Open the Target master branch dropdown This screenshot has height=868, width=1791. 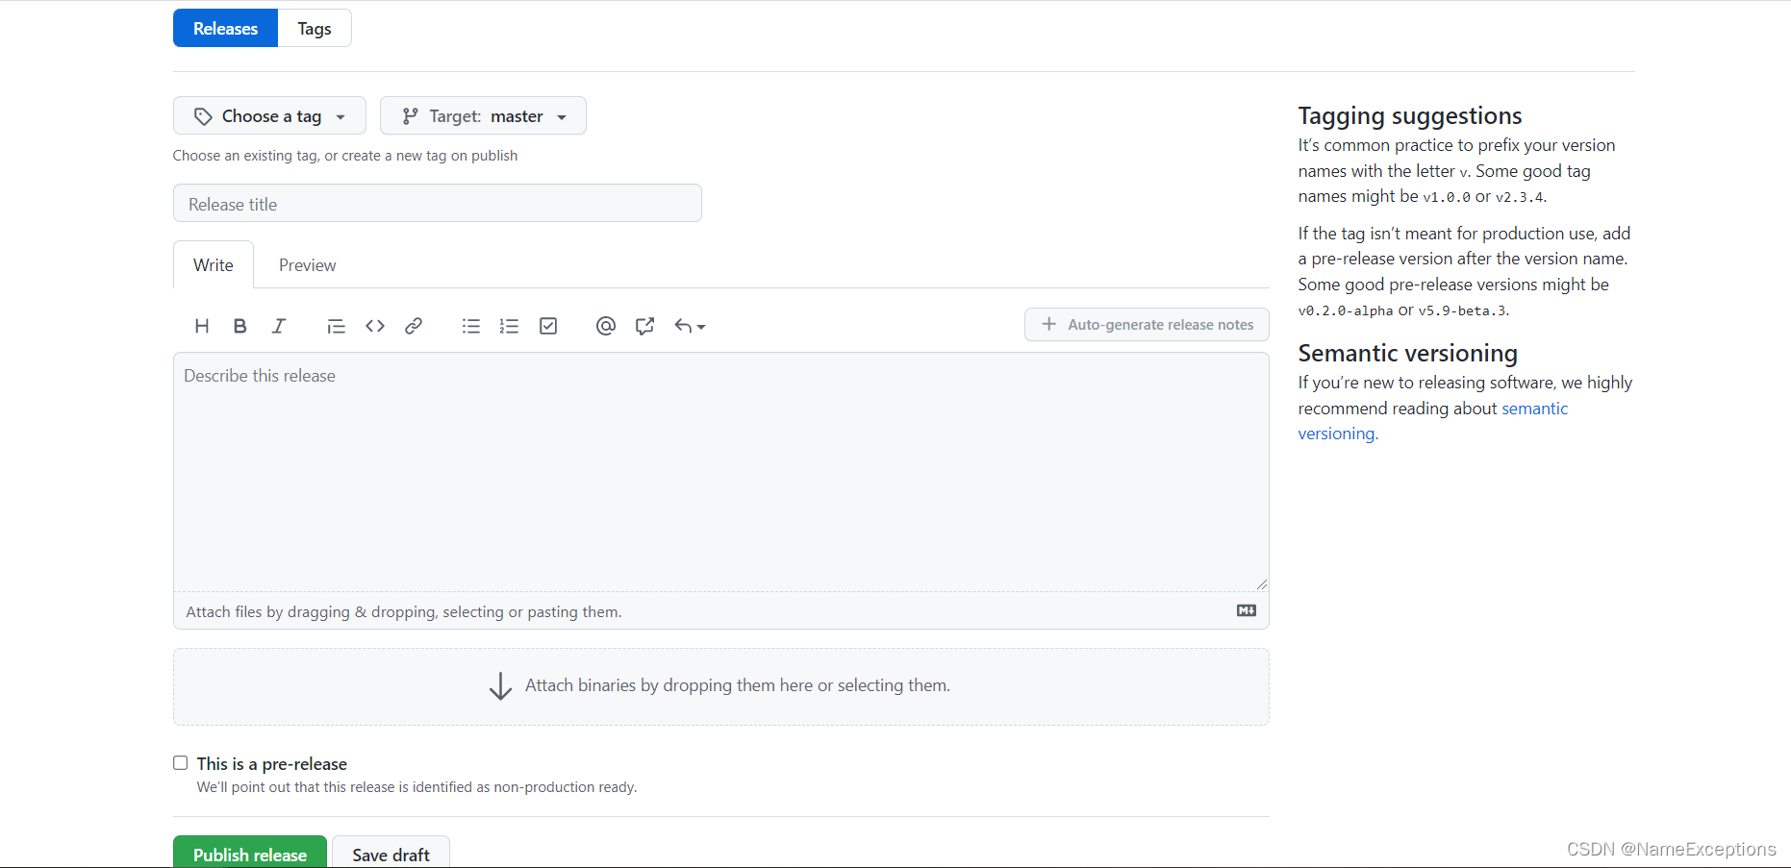(483, 115)
